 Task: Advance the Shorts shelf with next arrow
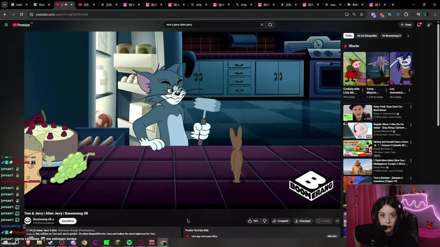(x=411, y=72)
